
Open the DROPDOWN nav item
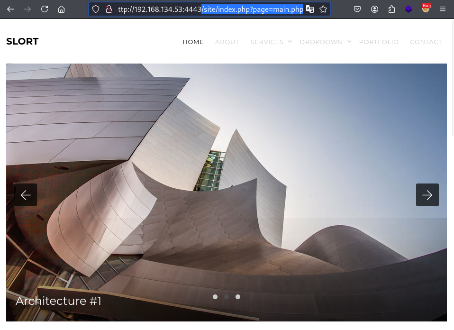pyautogui.click(x=321, y=42)
